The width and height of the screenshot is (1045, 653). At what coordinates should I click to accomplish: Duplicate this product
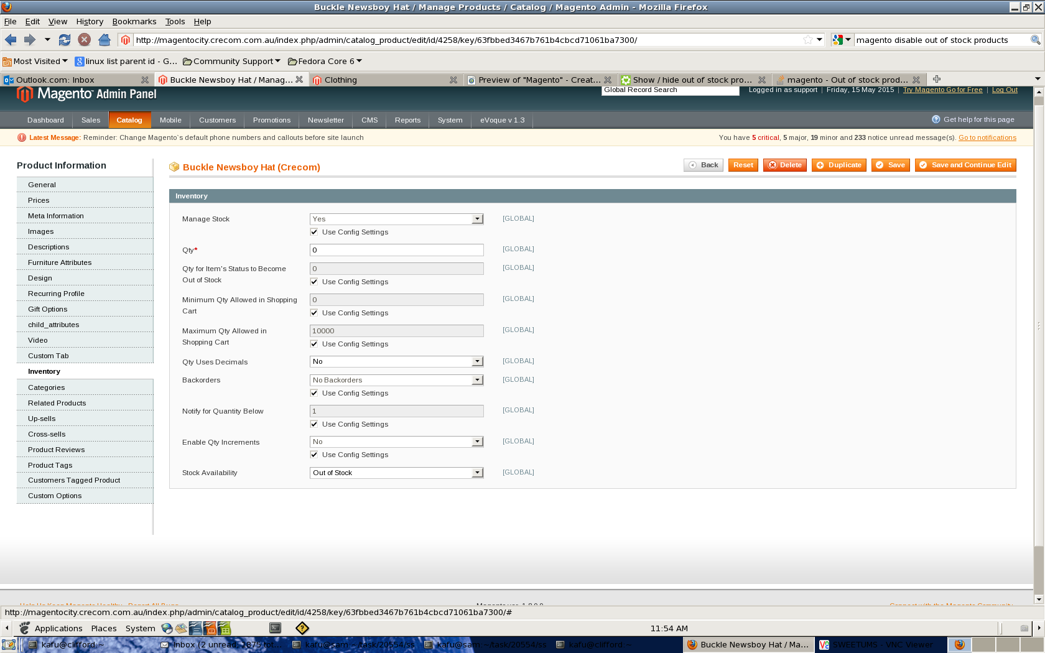point(839,165)
